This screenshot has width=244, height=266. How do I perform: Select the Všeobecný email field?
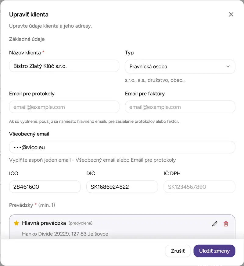[x=122, y=147]
